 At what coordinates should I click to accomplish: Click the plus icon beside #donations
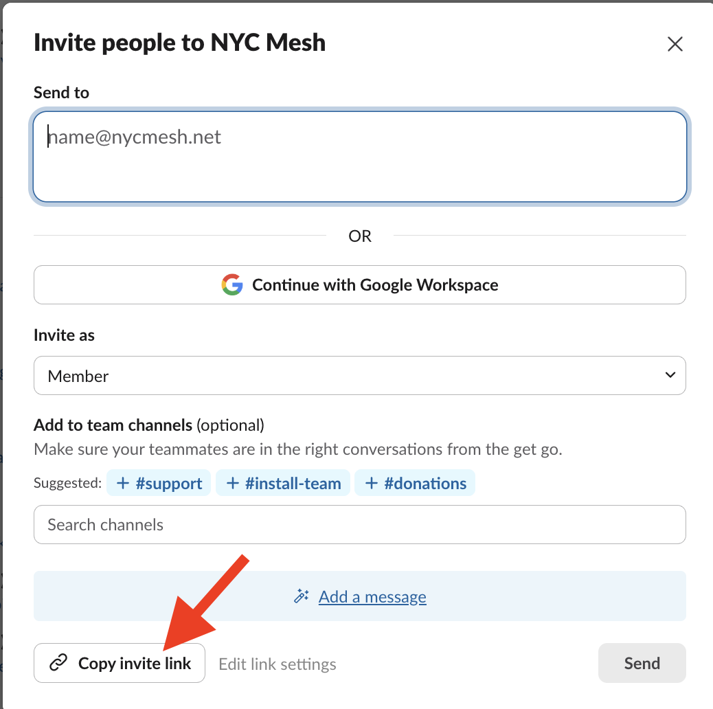tap(372, 483)
